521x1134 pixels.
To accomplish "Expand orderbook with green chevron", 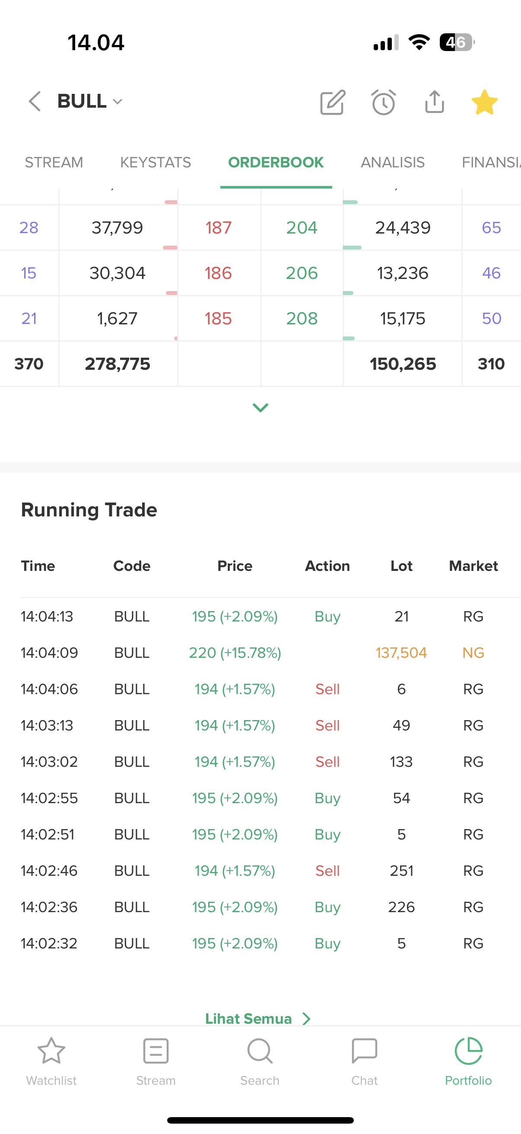I will 260,408.
